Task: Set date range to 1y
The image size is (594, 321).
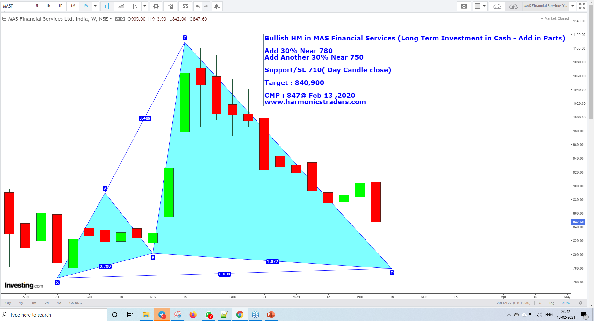Action: (x=21, y=303)
